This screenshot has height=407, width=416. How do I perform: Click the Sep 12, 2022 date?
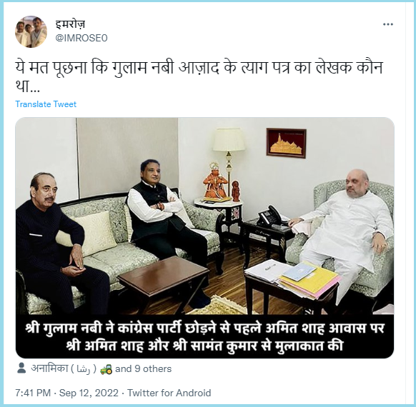click(x=89, y=393)
